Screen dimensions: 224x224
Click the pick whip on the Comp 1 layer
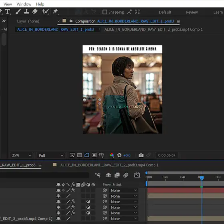[105, 218]
